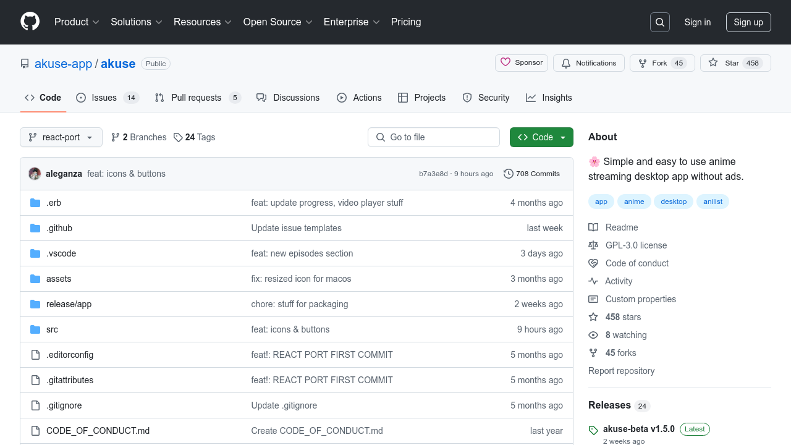
Task: Click the star icon on Star button
Action: click(713, 63)
